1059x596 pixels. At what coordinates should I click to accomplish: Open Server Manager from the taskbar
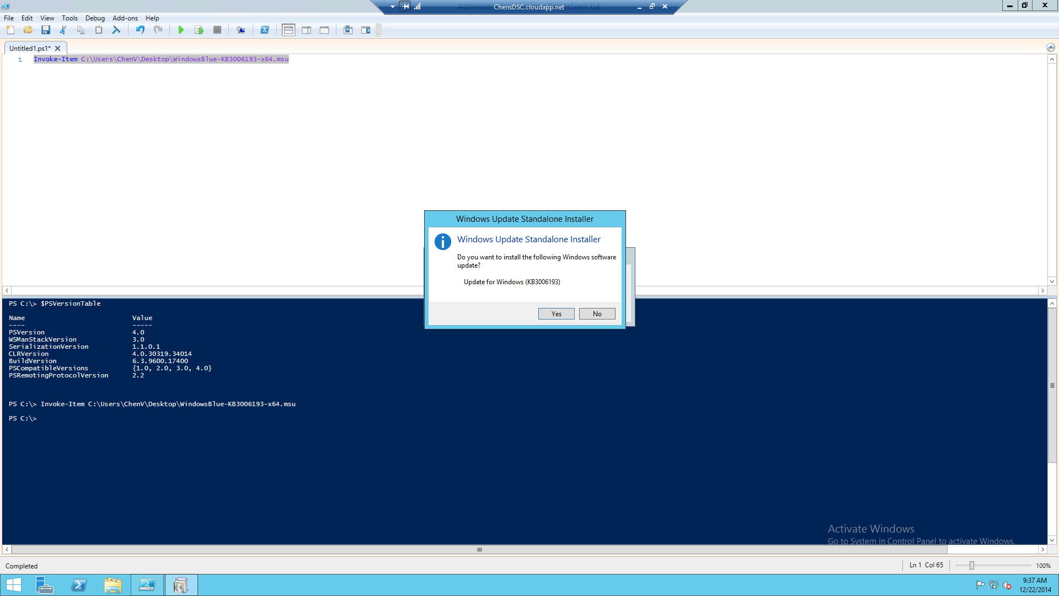[x=44, y=585]
